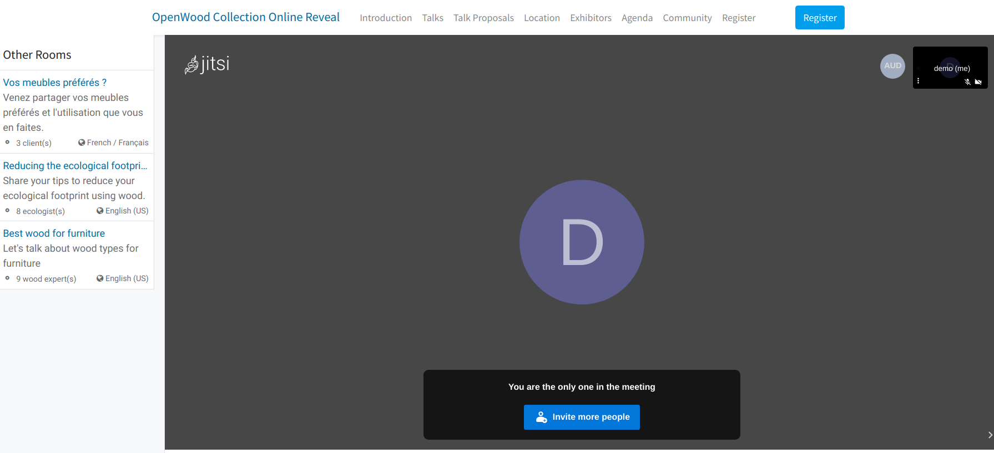The height and width of the screenshot is (453, 994).
Task: Open the Talks menu item
Action: [x=432, y=18]
